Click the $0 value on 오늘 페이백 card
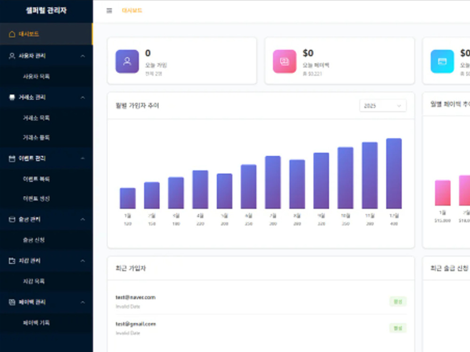The height and width of the screenshot is (352, 470). [308, 54]
